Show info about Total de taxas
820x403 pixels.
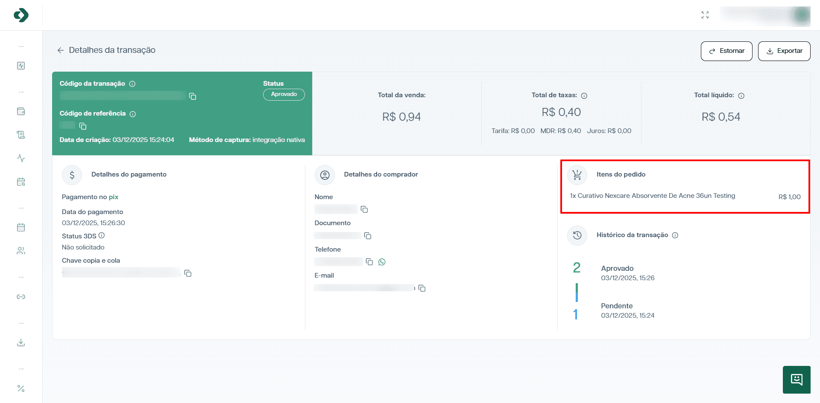tap(584, 96)
